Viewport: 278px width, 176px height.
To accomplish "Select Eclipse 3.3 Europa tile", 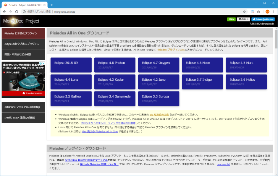I will (x=159, y=99).
